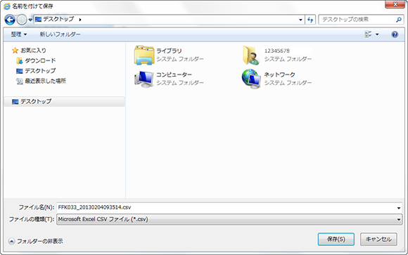Click the 12345678 item name
The image size is (408, 255).
pos(277,51)
